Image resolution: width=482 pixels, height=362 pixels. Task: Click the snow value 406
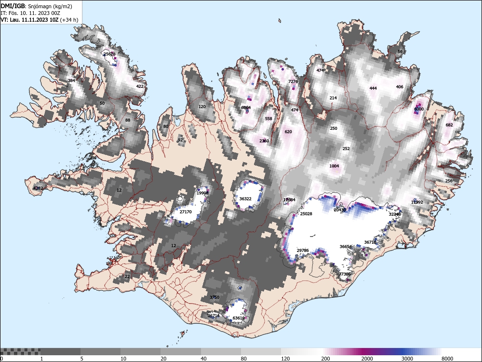coord(400,87)
